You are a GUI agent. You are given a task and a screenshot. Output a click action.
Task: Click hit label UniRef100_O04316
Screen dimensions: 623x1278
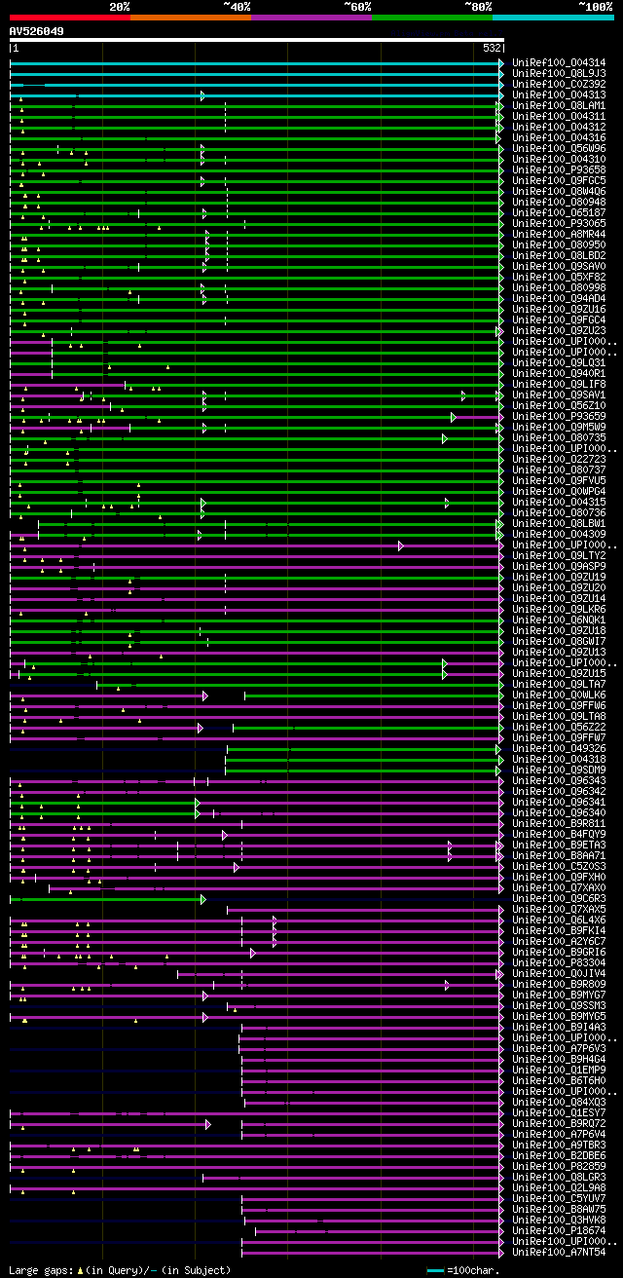tap(559, 138)
